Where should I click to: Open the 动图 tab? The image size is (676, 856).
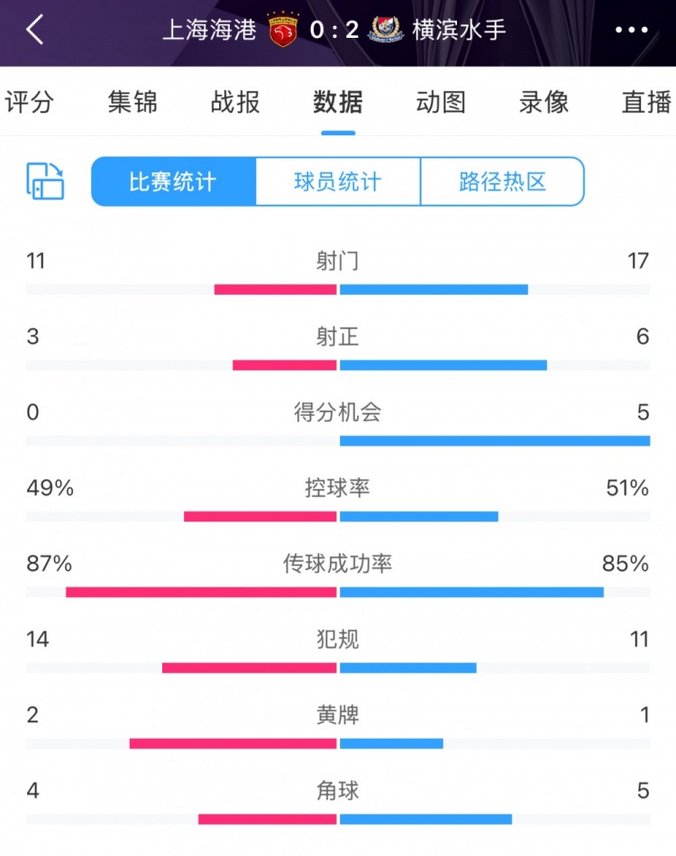[441, 102]
